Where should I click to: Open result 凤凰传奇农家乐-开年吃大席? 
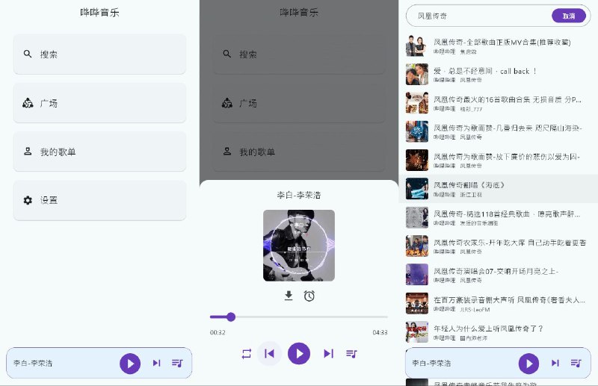tap(498, 246)
